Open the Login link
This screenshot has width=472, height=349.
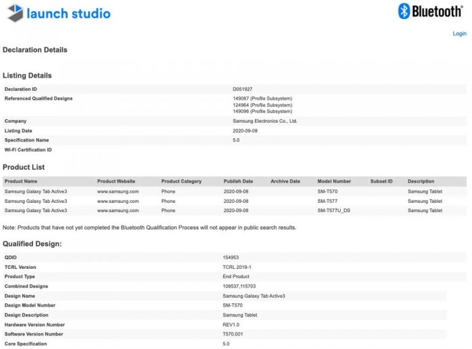459,34
